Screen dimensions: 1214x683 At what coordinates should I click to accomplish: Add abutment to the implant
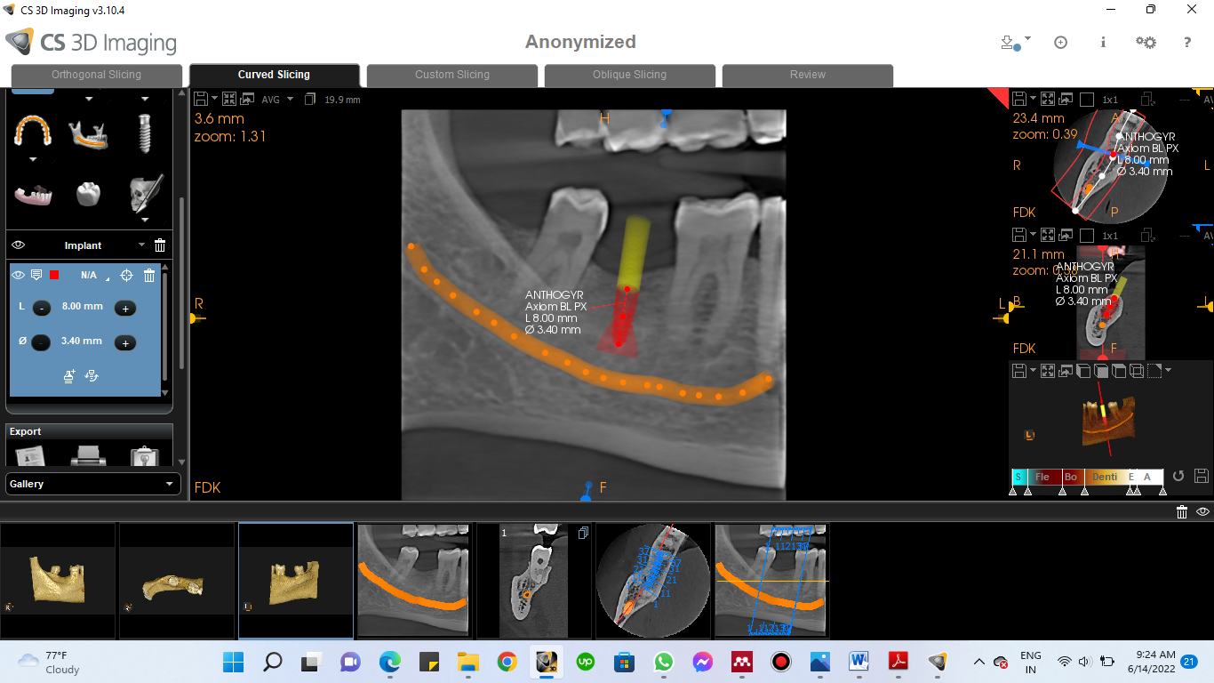click(x=70, y=376)
